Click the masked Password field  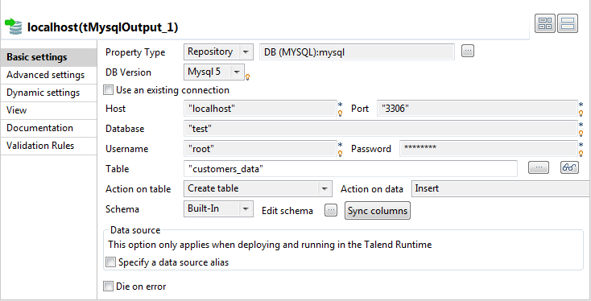pyautogui.click(x=489, y=149)
